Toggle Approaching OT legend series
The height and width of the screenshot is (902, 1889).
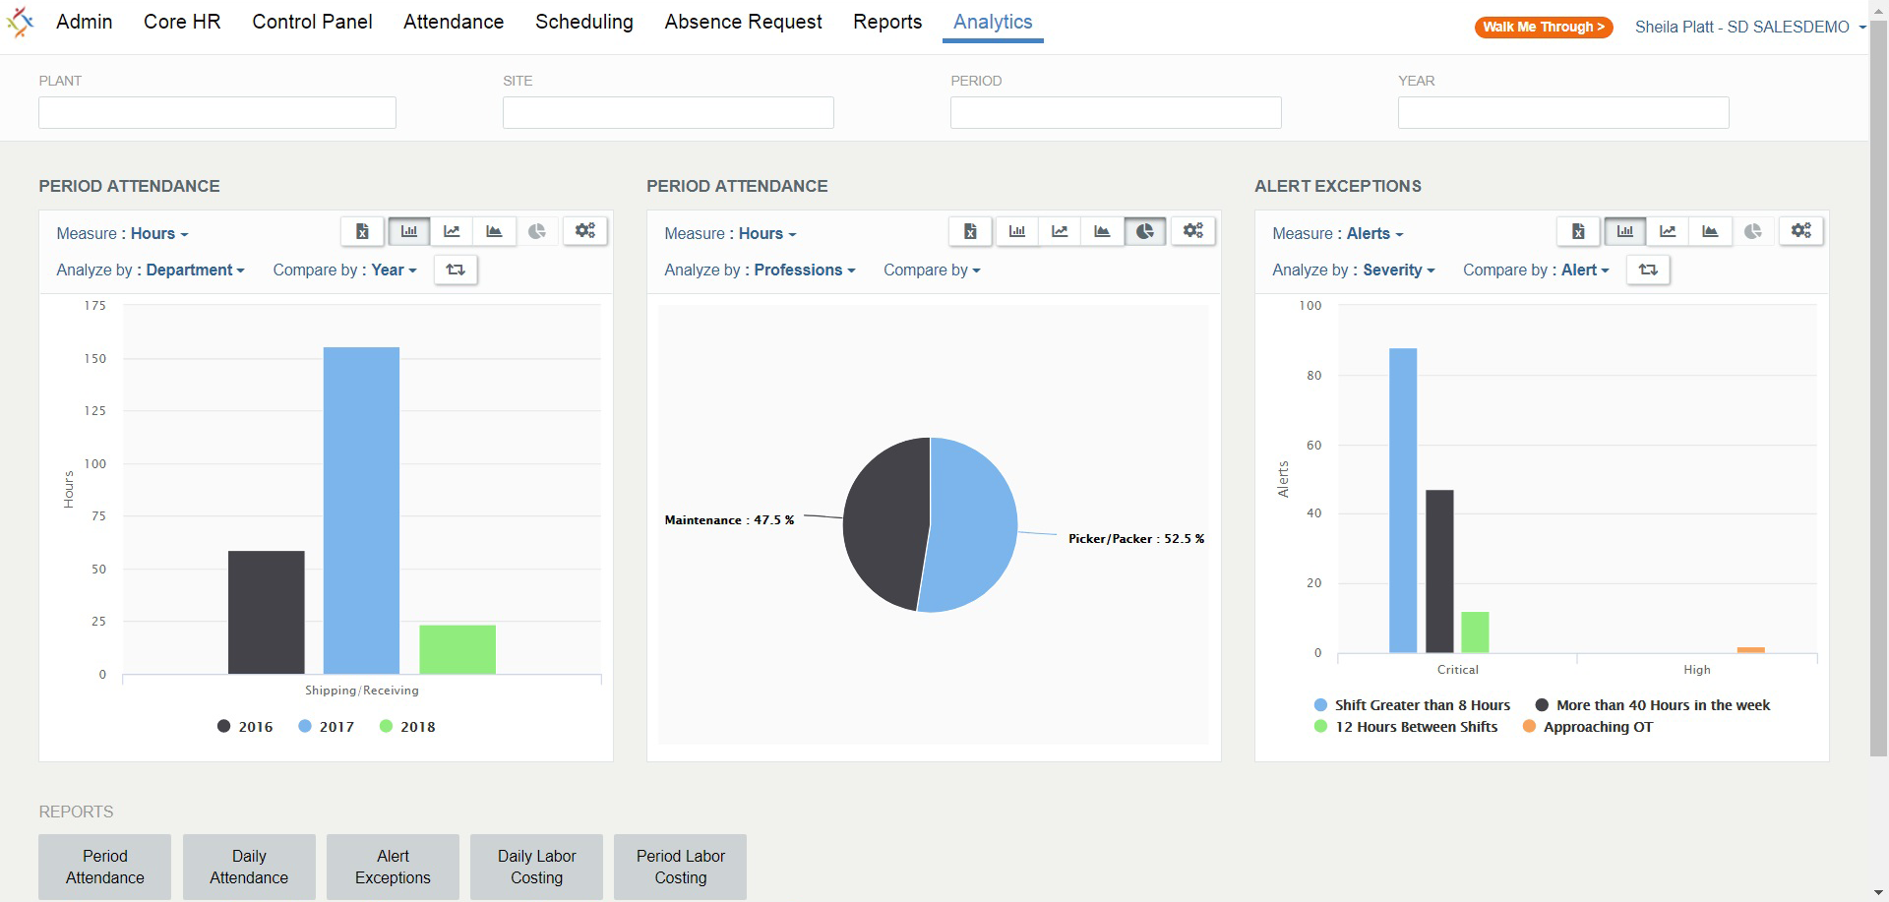1587,727
